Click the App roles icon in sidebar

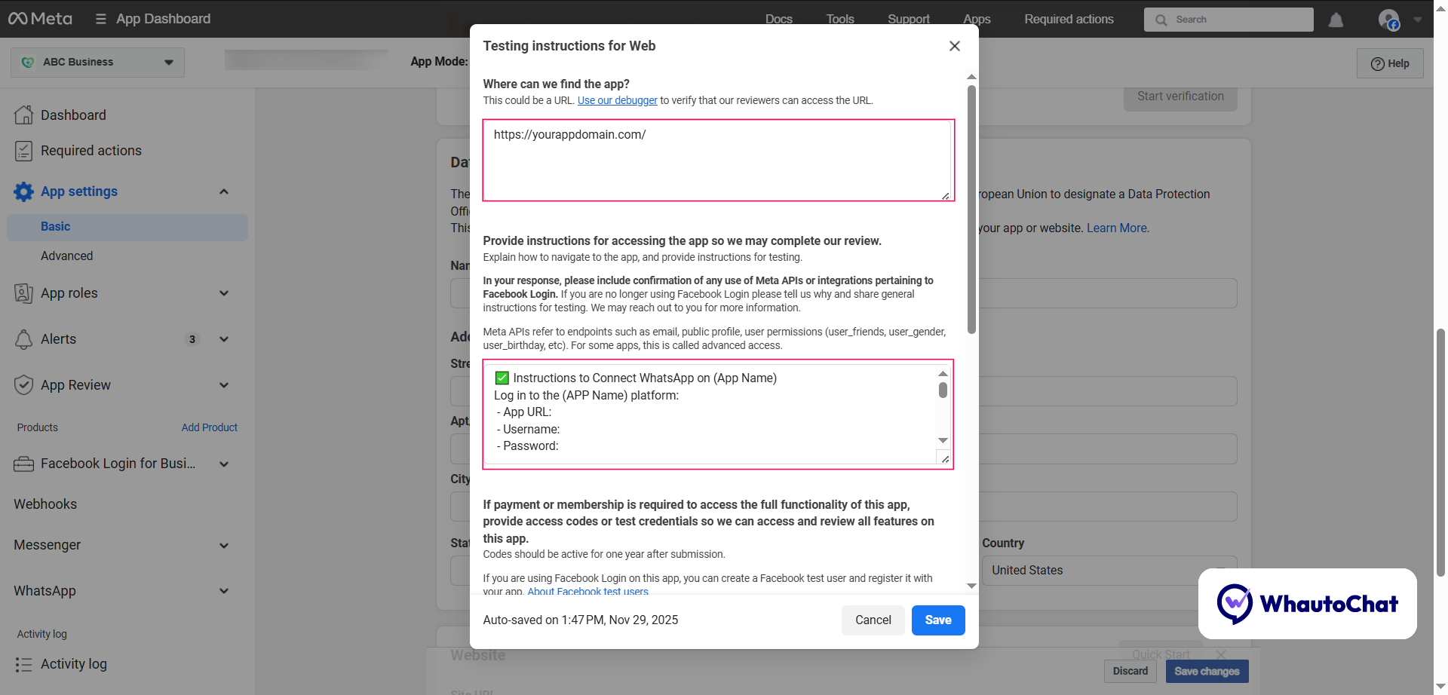(x=23, y=293)
